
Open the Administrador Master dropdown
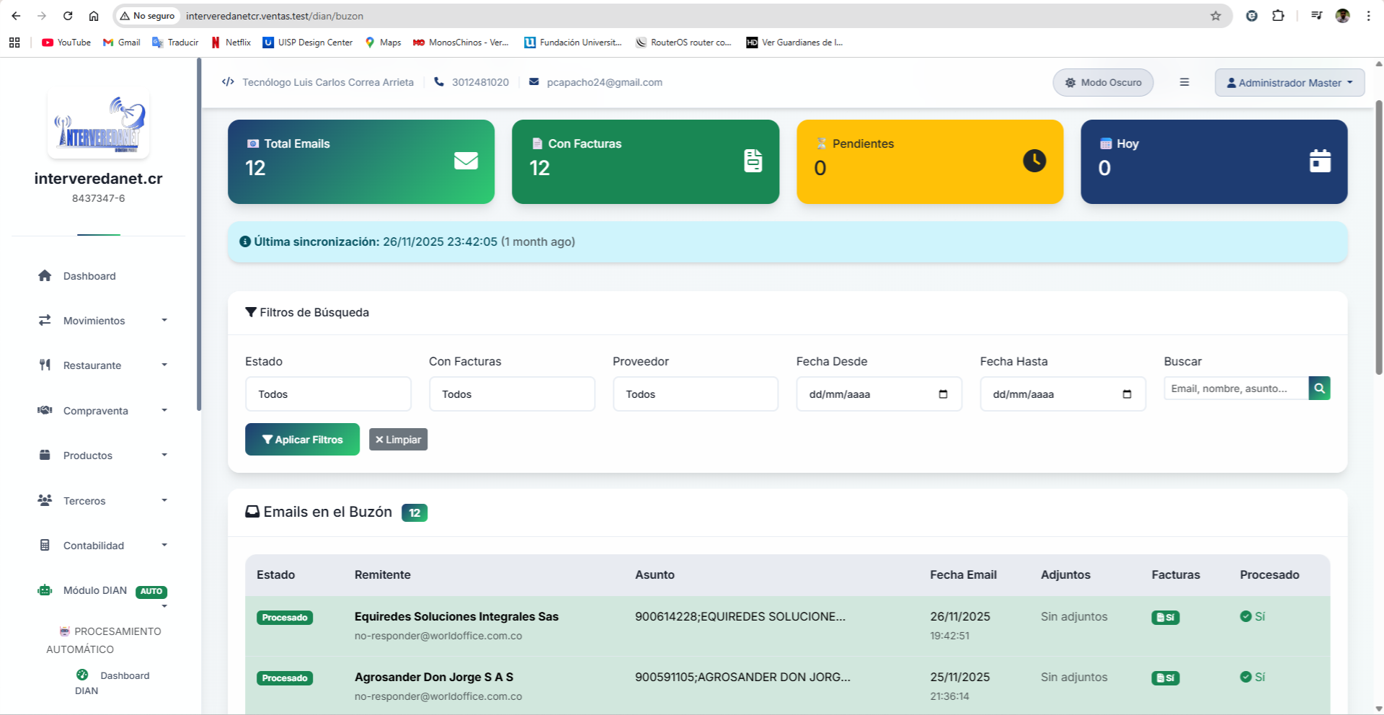coord(1289,82)
